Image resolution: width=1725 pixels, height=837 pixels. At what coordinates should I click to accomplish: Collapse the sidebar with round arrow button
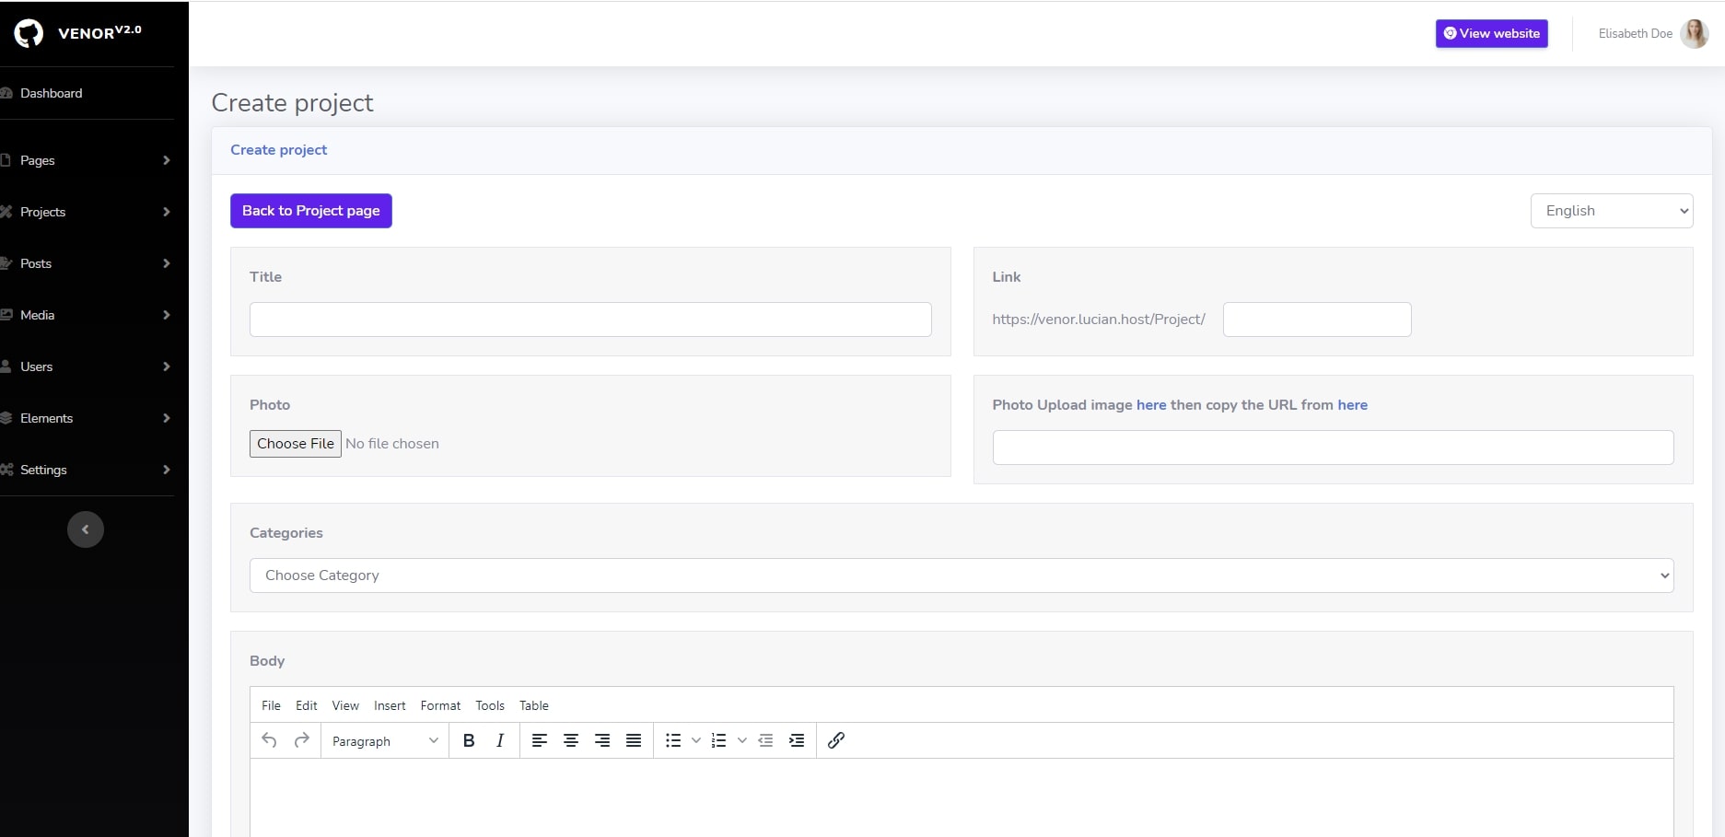[86, 529]
